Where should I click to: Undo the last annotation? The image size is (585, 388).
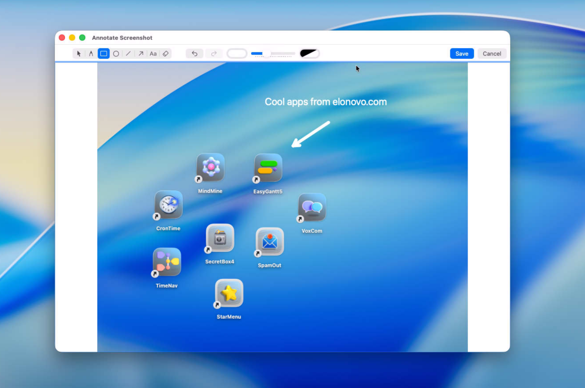[x=195, y=53]
